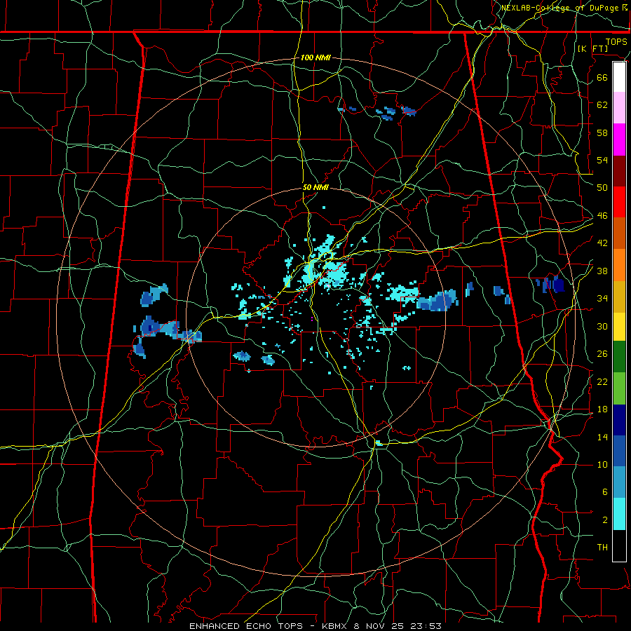Click the navy 18 kft legend swatch

click(619, 420)
